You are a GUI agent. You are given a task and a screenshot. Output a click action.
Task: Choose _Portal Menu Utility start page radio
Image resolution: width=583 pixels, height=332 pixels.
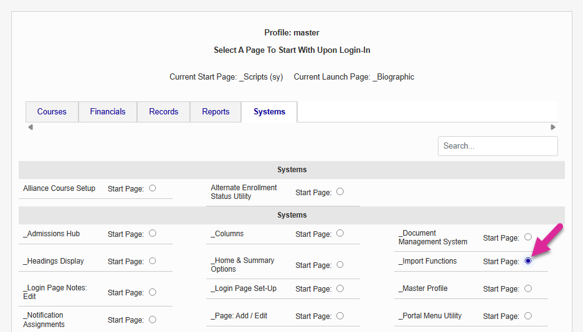coord(528,316)
